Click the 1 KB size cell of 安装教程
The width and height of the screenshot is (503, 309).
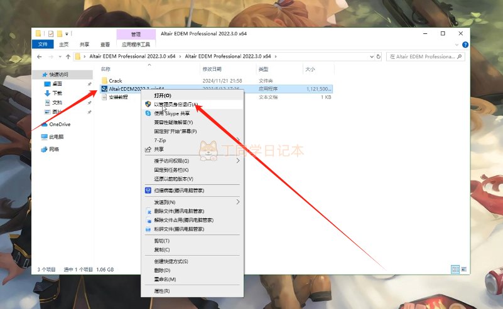click(326, 97)
